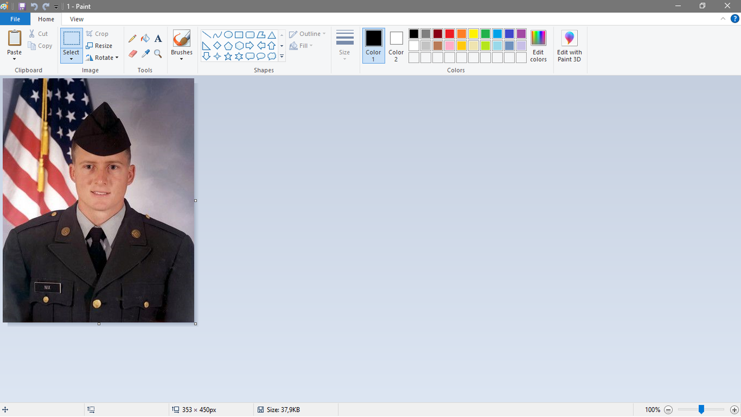Screen dimensions: 741x417
Task: Choose the Triangle shape
Action: click(272, 35)
